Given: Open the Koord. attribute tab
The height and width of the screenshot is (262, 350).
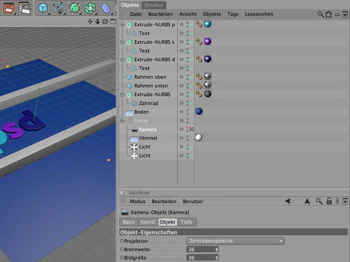Looking at the screenshot, I should [x=147, y=222].
